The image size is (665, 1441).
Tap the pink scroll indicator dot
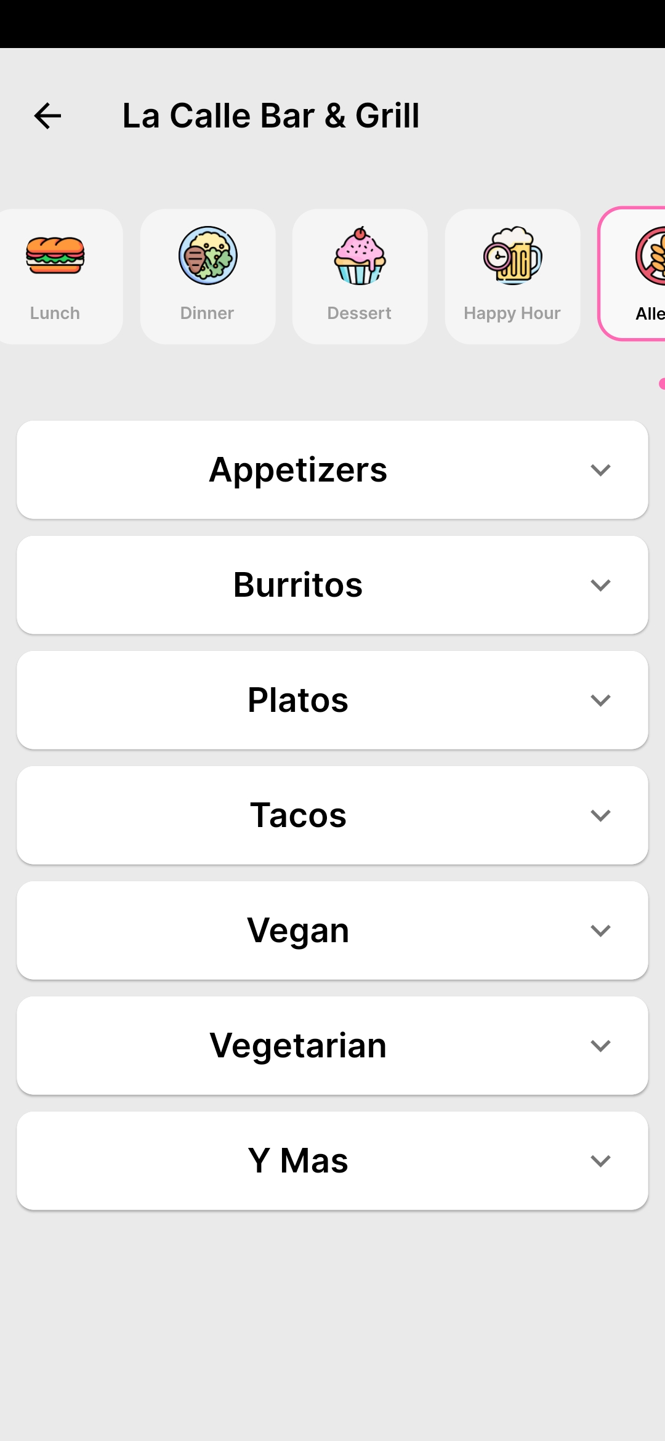pyautogui.click(x=661, y=384)
